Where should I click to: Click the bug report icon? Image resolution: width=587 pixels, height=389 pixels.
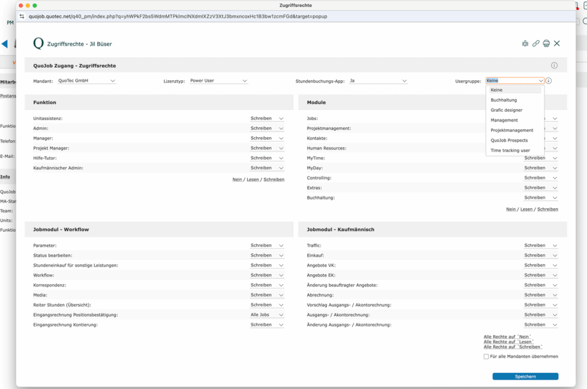tap(525, 43)
